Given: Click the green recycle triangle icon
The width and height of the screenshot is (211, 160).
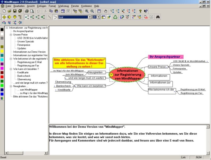Looking at the screenshot, I should [x=115, y=17].
